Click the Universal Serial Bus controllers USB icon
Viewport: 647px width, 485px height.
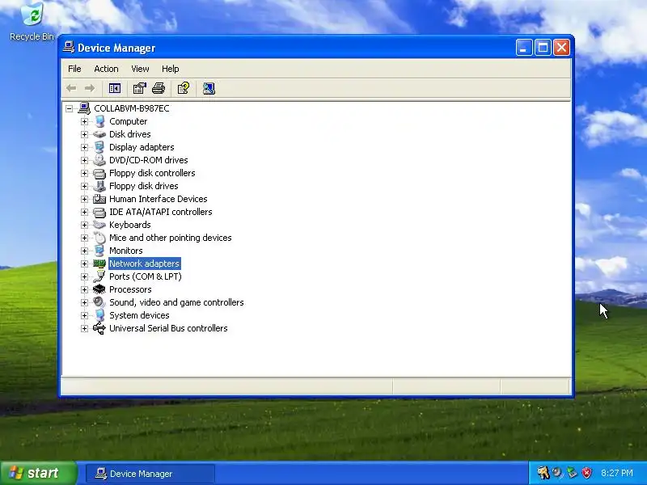coord(99,328)
